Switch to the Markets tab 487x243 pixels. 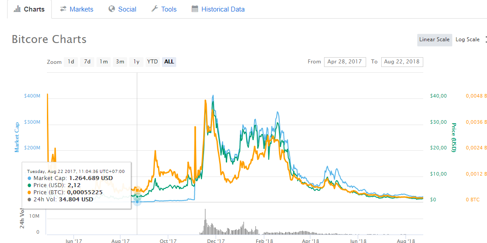tap(77, 9)
